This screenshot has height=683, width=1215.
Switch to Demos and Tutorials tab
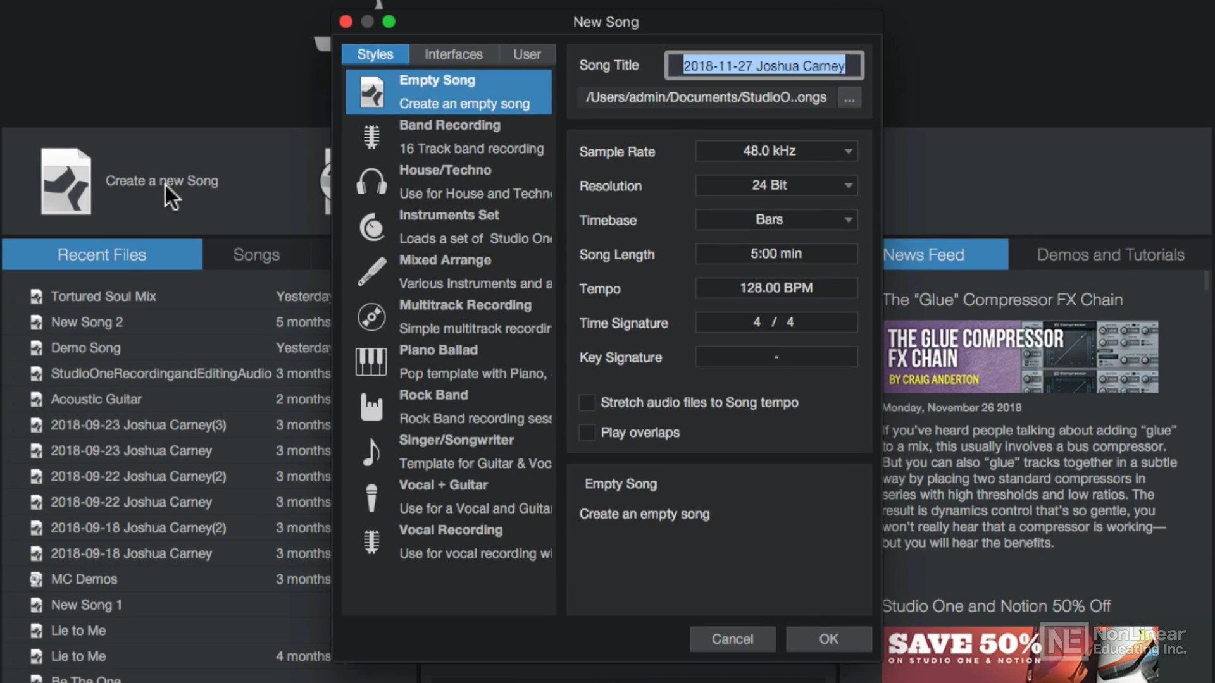1111,254
